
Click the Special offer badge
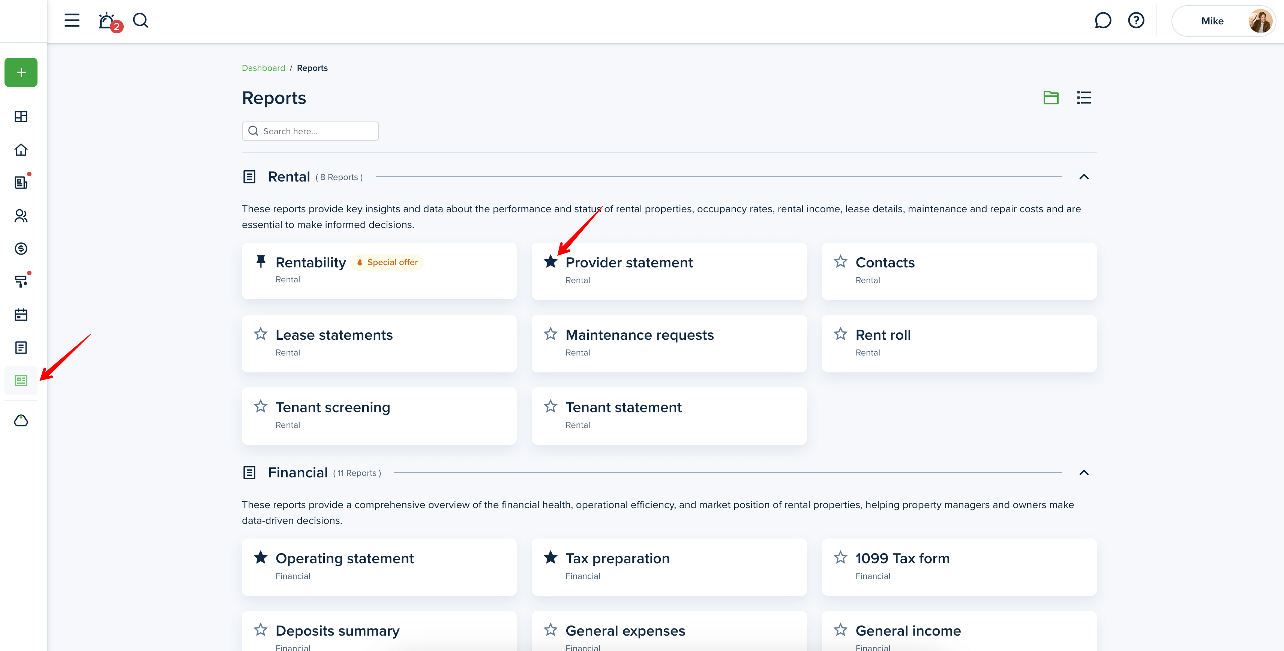387,262
